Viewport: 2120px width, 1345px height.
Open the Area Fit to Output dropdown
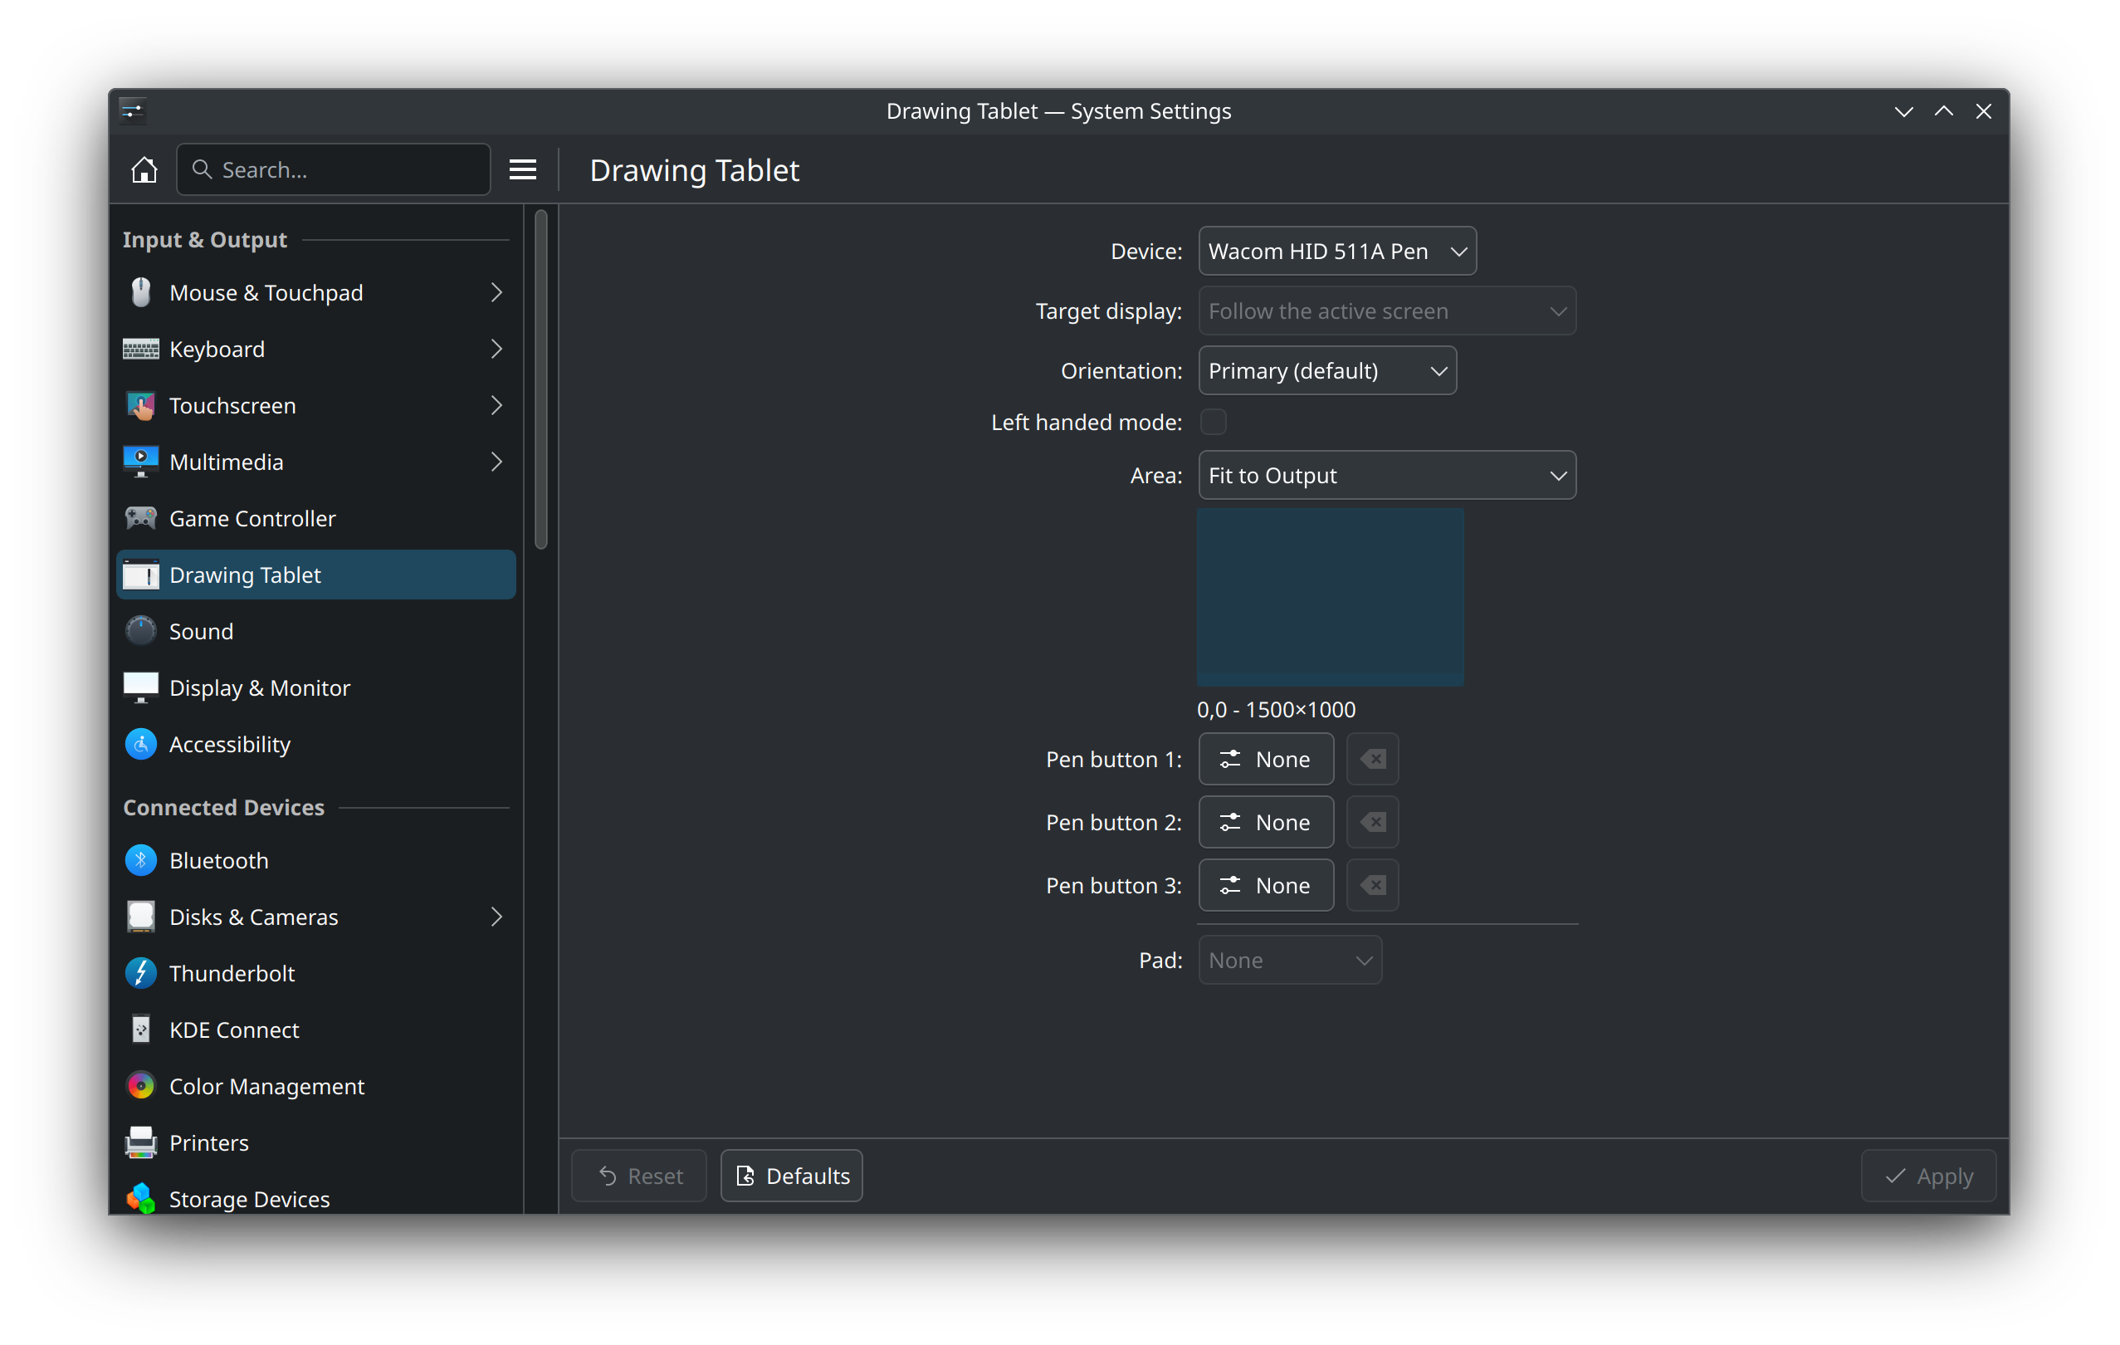click(x=1386, y=476)
